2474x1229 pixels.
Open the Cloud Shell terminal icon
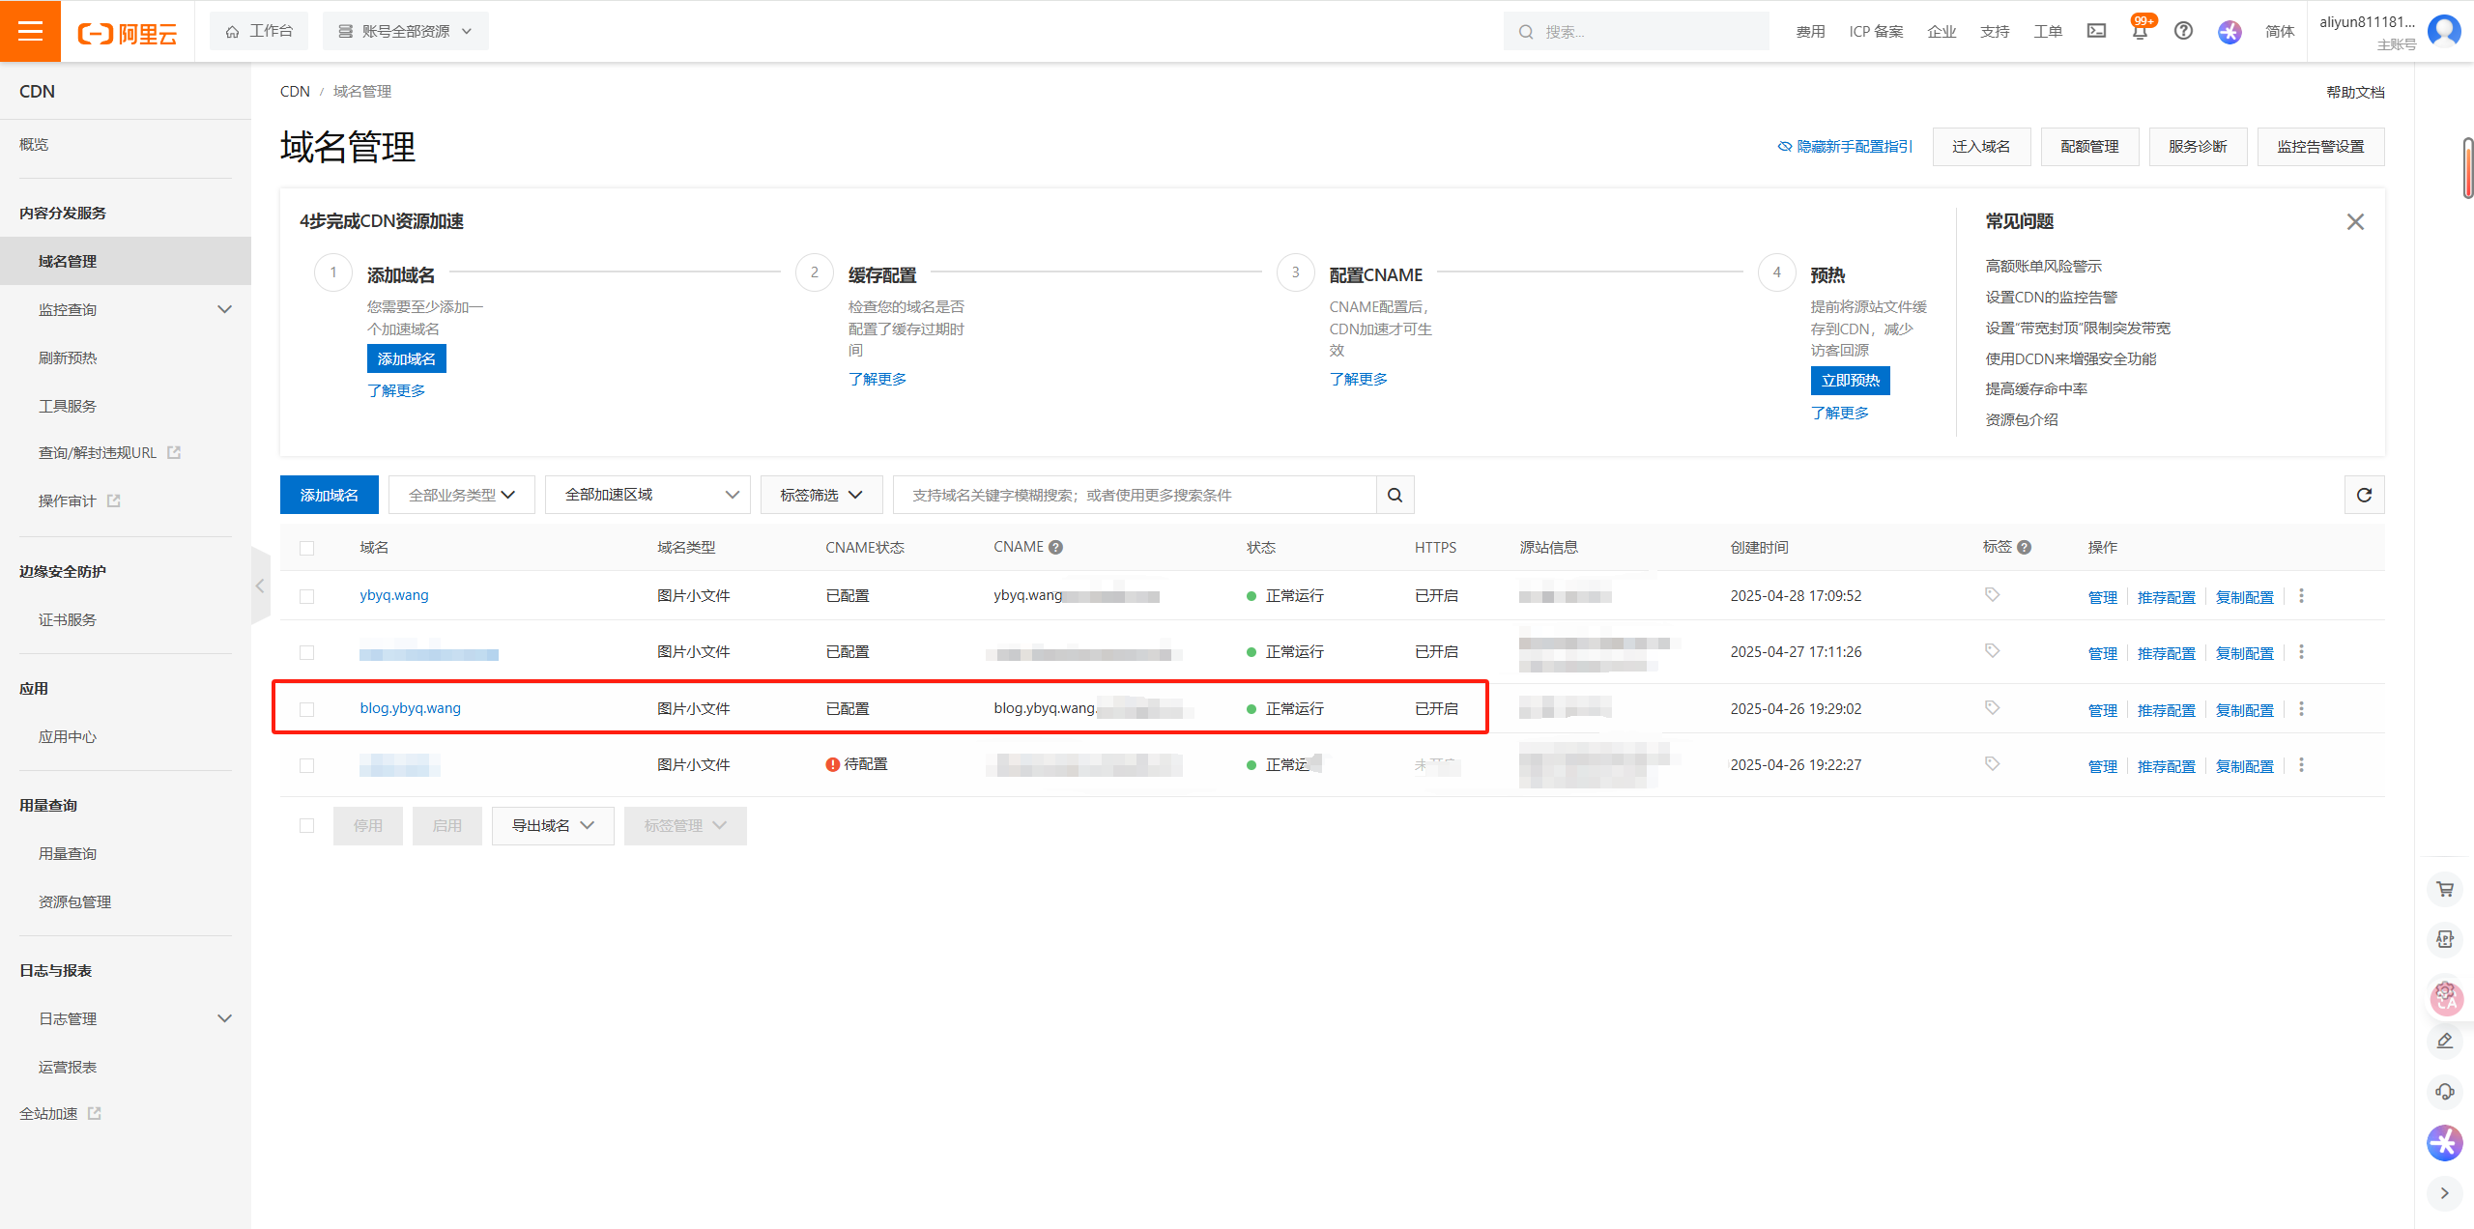pyautogui.click(x=2095, y=31)
